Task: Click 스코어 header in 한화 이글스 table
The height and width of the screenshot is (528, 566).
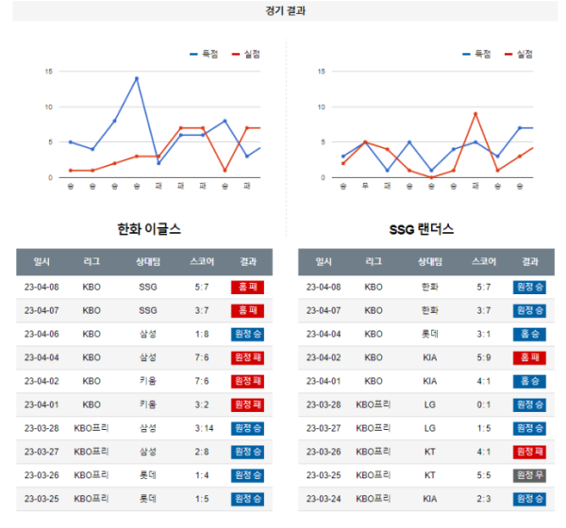Action: tap(202, 262)
